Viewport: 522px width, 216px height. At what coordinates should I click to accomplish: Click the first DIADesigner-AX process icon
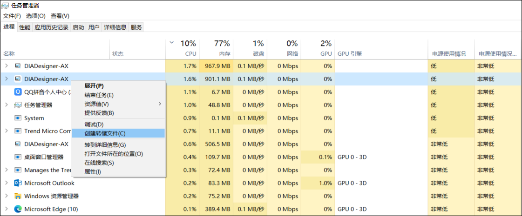tap(18, 66)
